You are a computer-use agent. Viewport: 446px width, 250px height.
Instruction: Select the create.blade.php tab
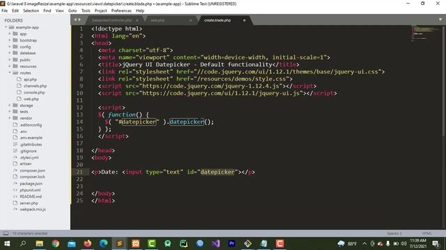(217, 20)
